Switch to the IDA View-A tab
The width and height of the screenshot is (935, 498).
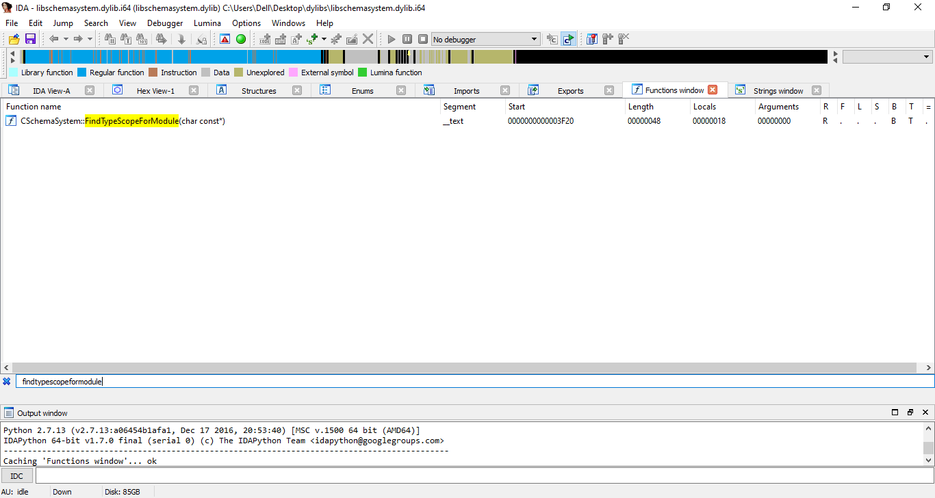tap(51, 90)
